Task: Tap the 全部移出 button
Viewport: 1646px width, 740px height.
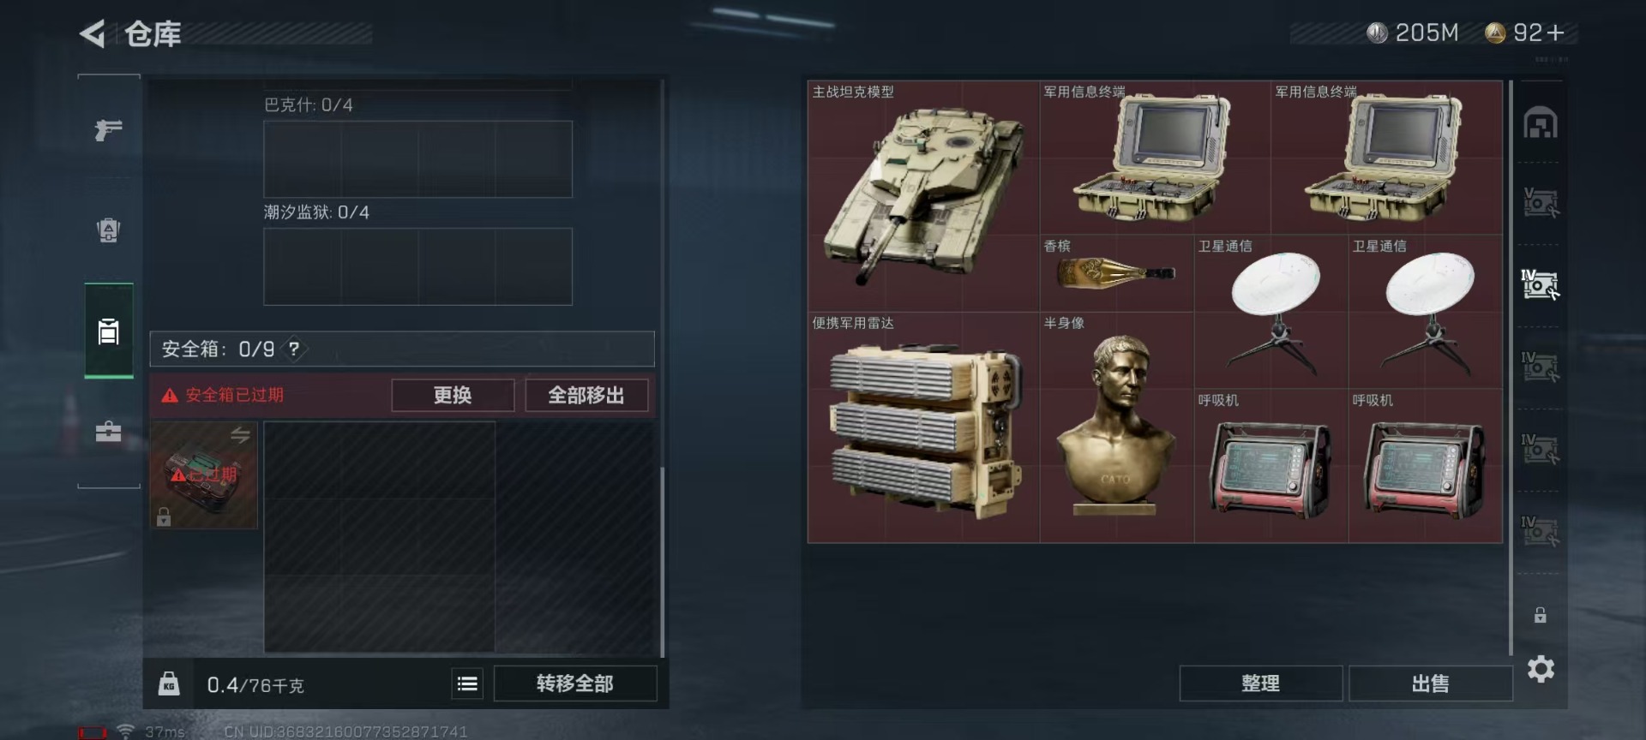Action: 586,395
